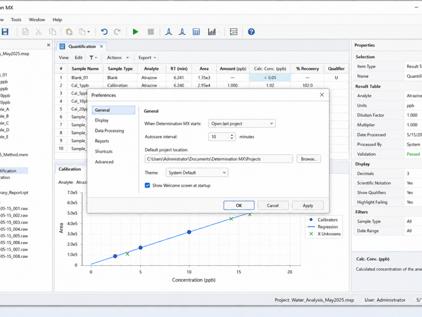Open the filter funnel dropdown
Screen dimensions: 422x317
(93, 58)
